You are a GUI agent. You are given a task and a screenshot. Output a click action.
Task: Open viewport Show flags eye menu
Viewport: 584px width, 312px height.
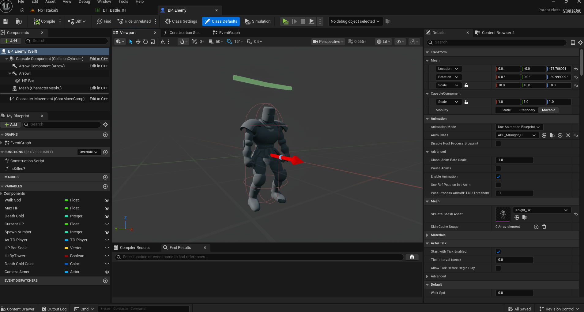[400, 42]
